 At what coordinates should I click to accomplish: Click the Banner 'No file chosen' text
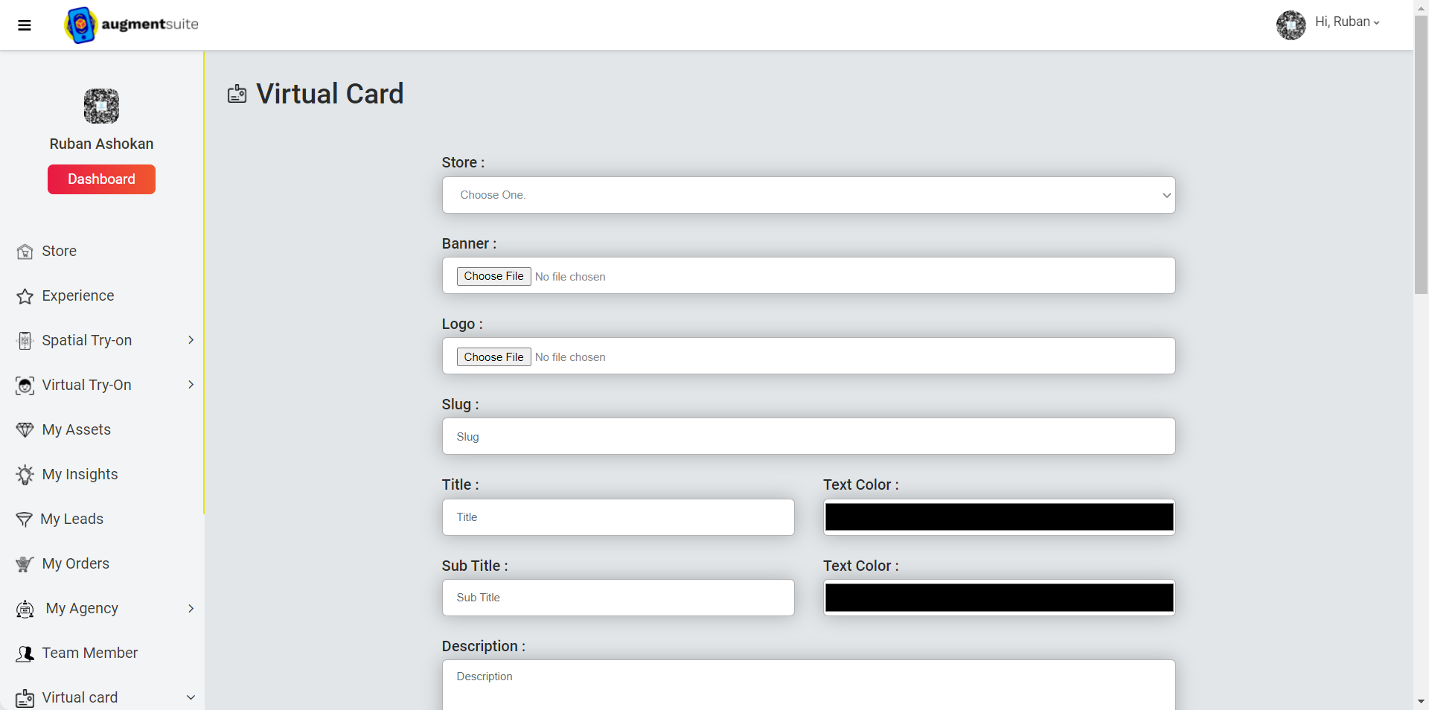point(570,277)
